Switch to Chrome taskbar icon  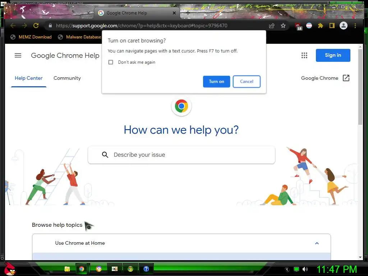click(x=82, y=269)
